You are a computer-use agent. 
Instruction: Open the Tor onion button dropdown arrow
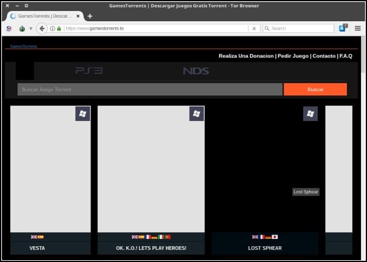(30, 29)
